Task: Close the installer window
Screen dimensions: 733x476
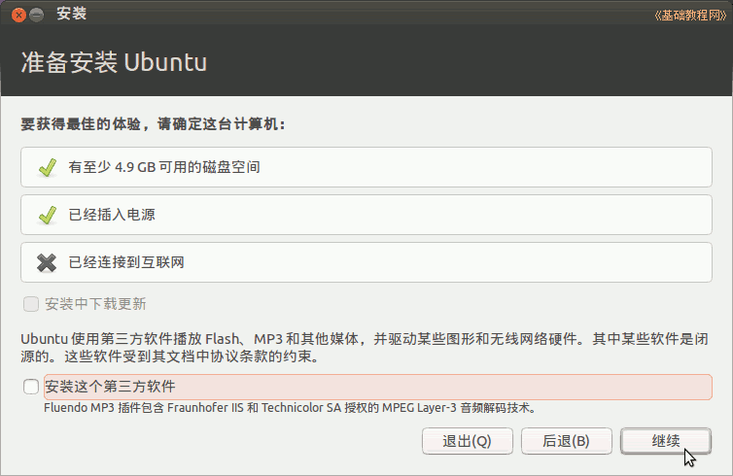Action: pyautogui.click(x=18, y=15)
